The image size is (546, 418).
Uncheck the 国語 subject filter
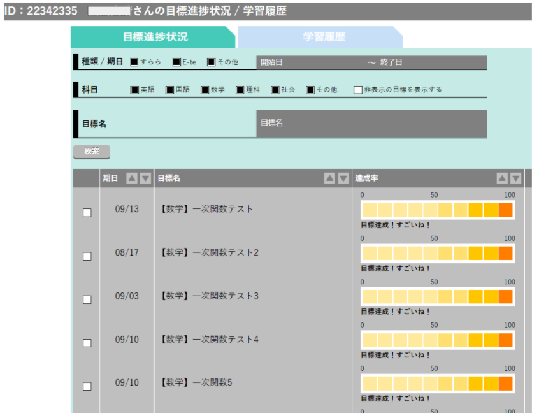[x=169, y=90]
